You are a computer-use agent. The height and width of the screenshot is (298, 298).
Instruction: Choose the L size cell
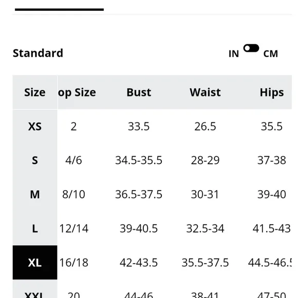point(35,229)
